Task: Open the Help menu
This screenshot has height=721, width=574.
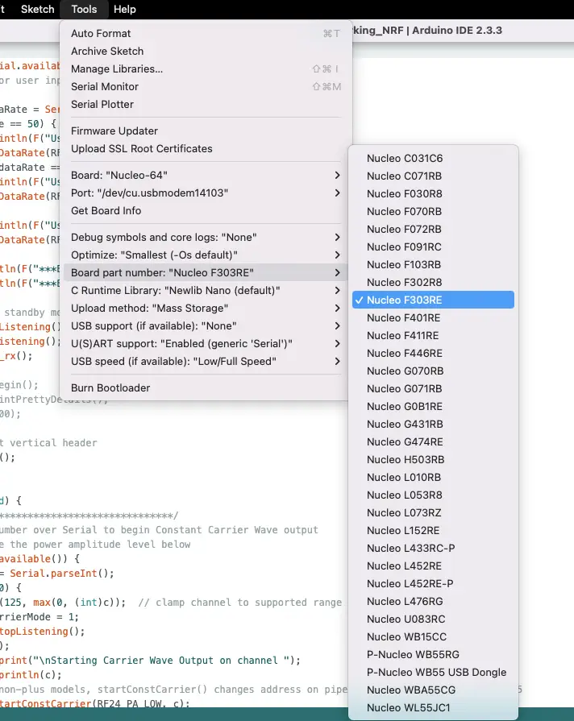Action: [x=125, y=9]
